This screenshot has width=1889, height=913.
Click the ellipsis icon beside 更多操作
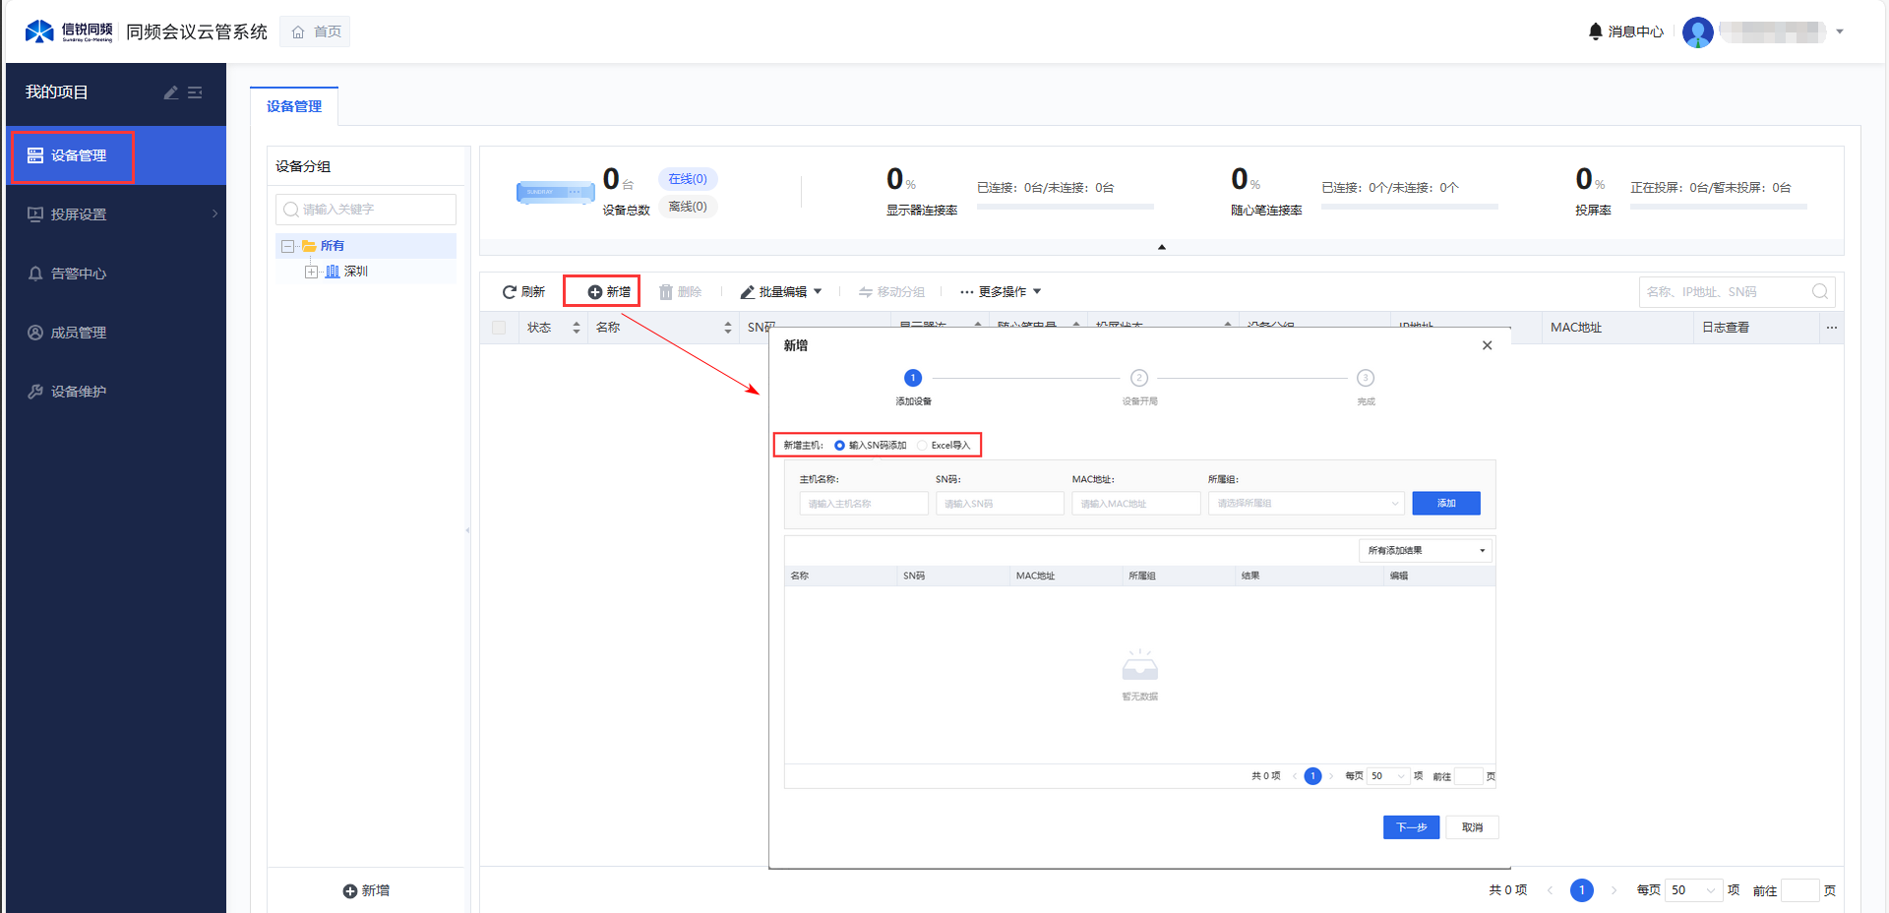pos(967,292)
